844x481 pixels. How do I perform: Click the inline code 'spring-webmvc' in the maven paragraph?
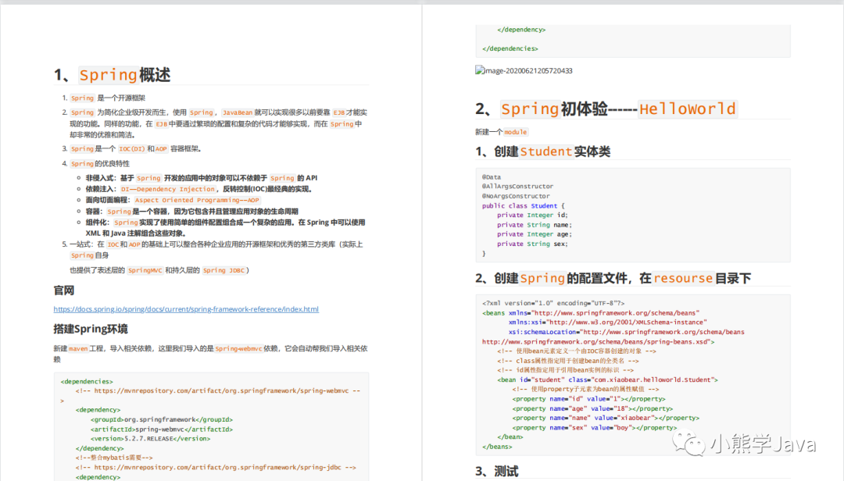[238, 348]
